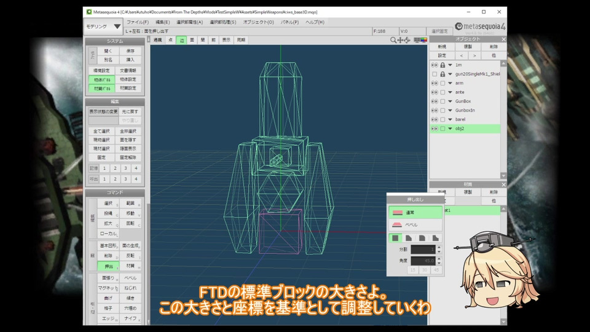Viewport: 590px width, 332px height.
Task: Choose the first extrude shape icon
Action: 395,238
